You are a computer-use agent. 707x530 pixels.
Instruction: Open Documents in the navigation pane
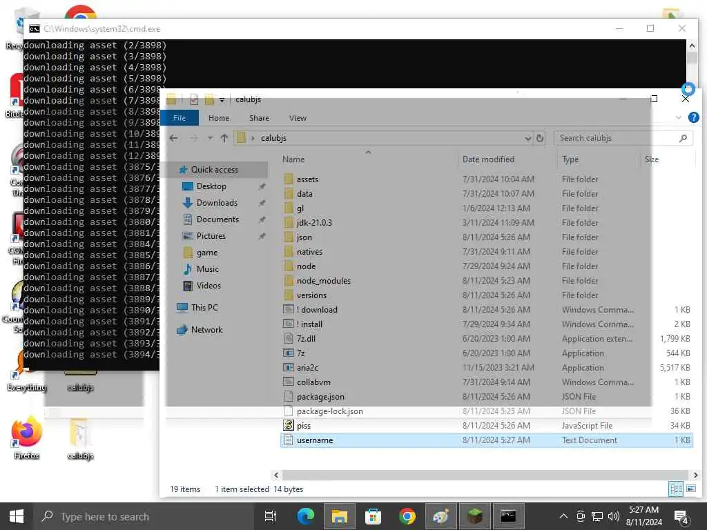click(217, 219)
